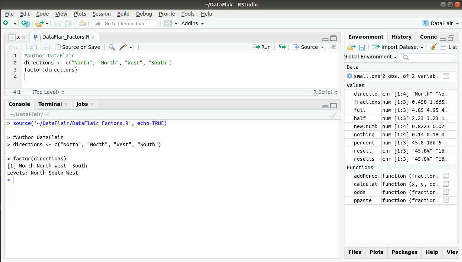Open the Addins dropdown menu
This screenshot has height=262, width=462.
pyautogui.click(x=192, y=23)
